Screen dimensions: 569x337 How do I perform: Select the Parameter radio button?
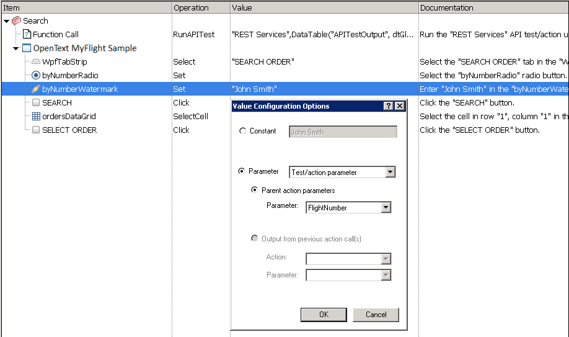[242, 171]
